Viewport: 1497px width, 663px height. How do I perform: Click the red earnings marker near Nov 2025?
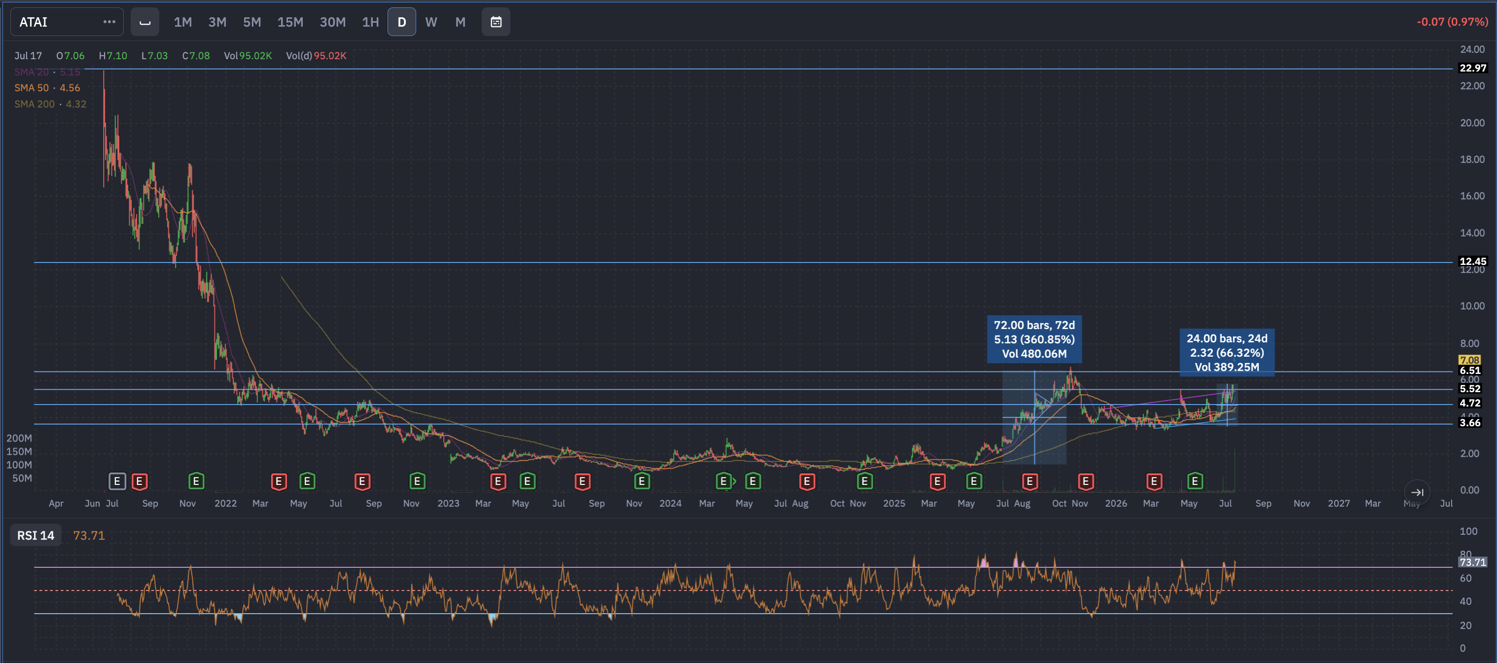[1086, 481]
